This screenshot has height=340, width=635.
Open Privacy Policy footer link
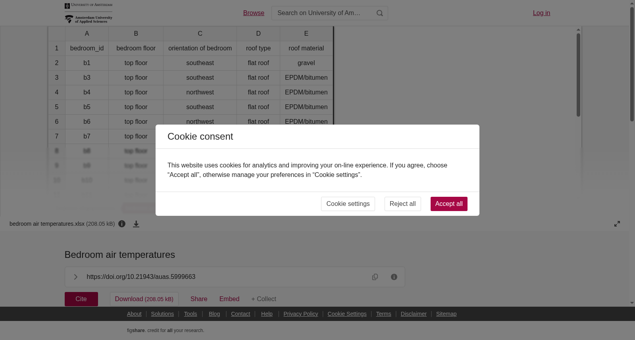click(x=301, y=314)
